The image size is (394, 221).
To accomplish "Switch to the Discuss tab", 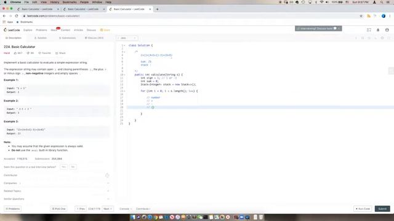I will (94, 38).
